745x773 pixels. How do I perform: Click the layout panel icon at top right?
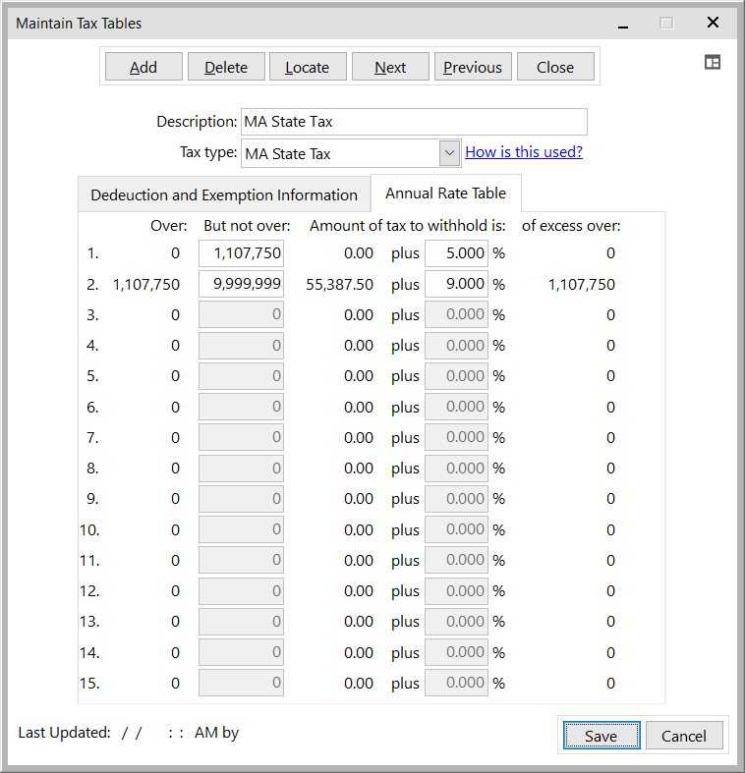point(713,62)
